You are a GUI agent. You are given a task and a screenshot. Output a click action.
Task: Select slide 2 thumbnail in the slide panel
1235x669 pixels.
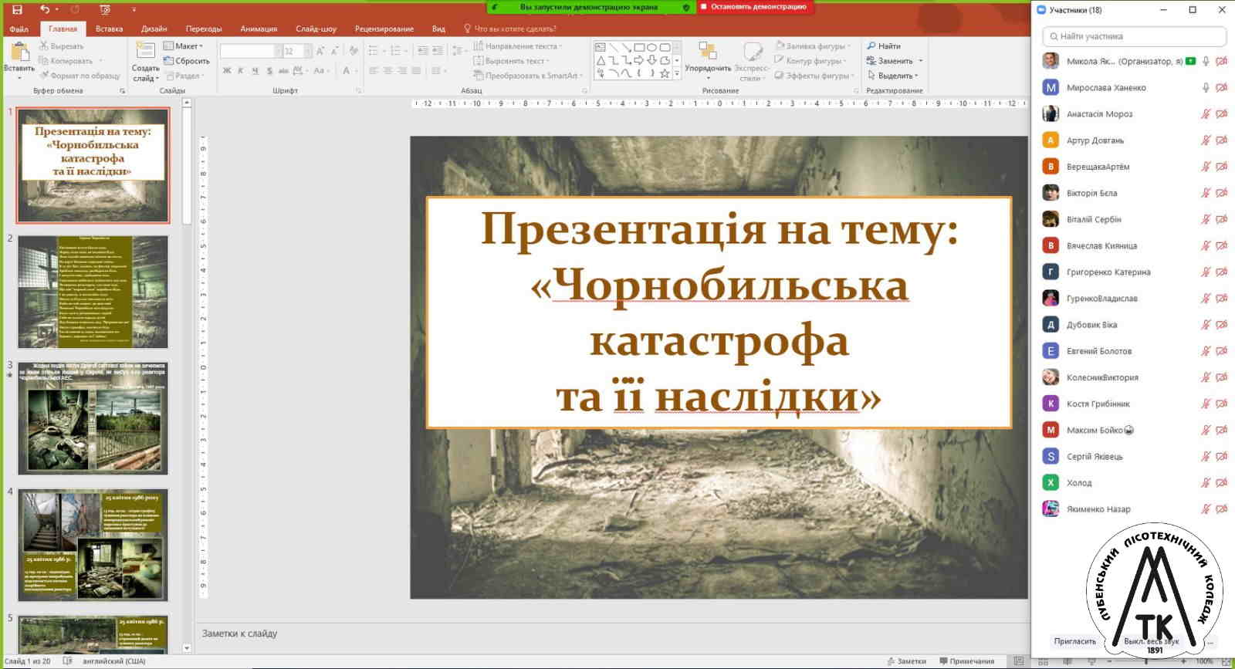coord(93,292)
